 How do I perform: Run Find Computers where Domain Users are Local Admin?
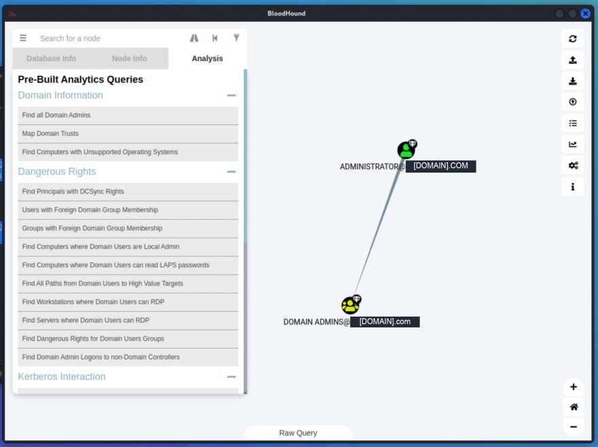pos(128,247)
